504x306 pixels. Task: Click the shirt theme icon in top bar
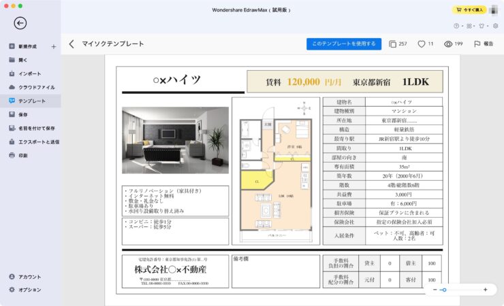482,26
